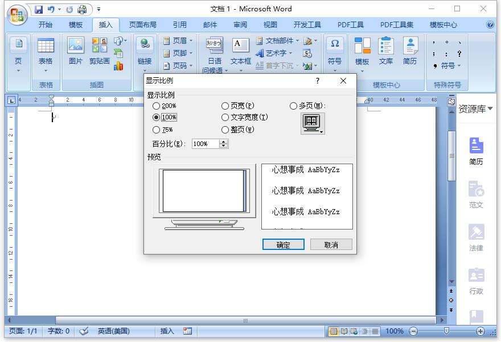The width and height of the screenshot is (501, 342).
Task: Switch to print layout view in status bar
Action: 334,331
